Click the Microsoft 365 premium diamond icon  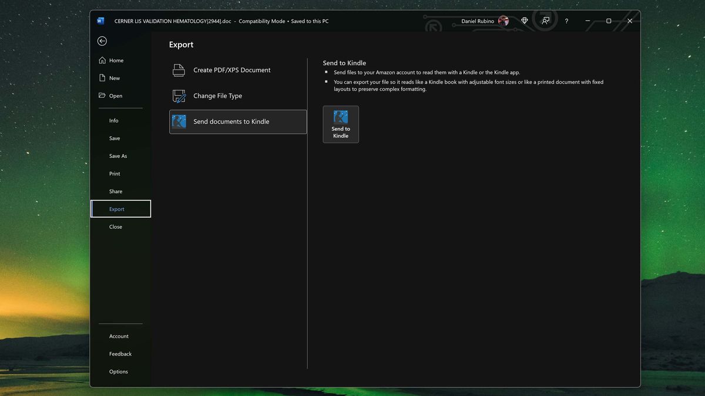pyautogui.click(x=524, y=20)
